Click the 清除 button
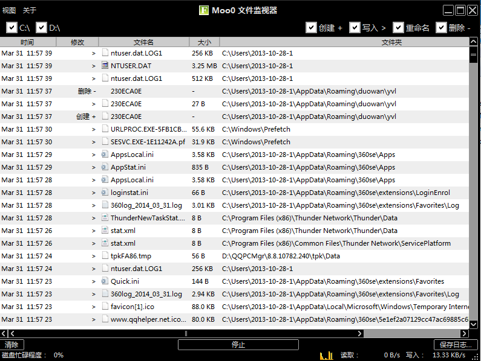The image size is (481, 361). pyautogui.click(x=11, y=345)
